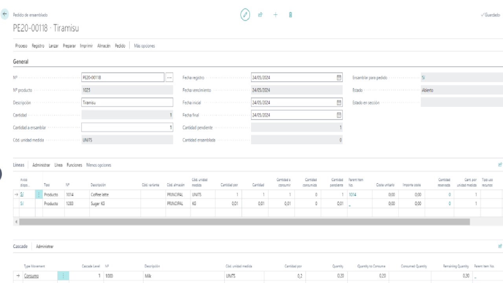Collapse the Cascade section header
The image size is (503, 283).
(20, 246)
